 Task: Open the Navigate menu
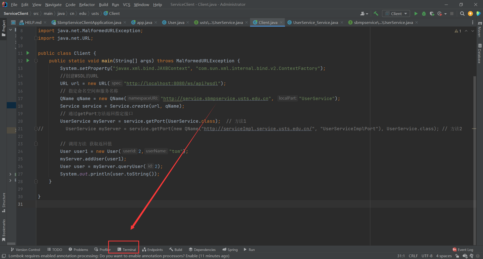click(53, 5)
